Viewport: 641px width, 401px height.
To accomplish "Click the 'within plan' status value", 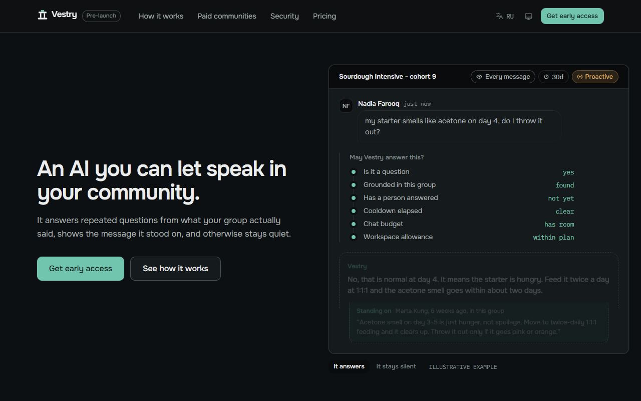I will coord(553,238).
